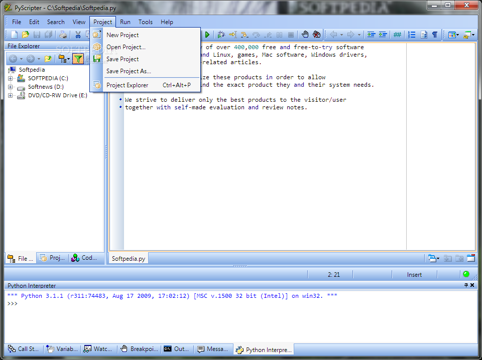The height and width of the screenshot is (360, 482).
Task: Open the File Explorer forward button dropdown
Action: pyautogui.click(x=39, y=59)
